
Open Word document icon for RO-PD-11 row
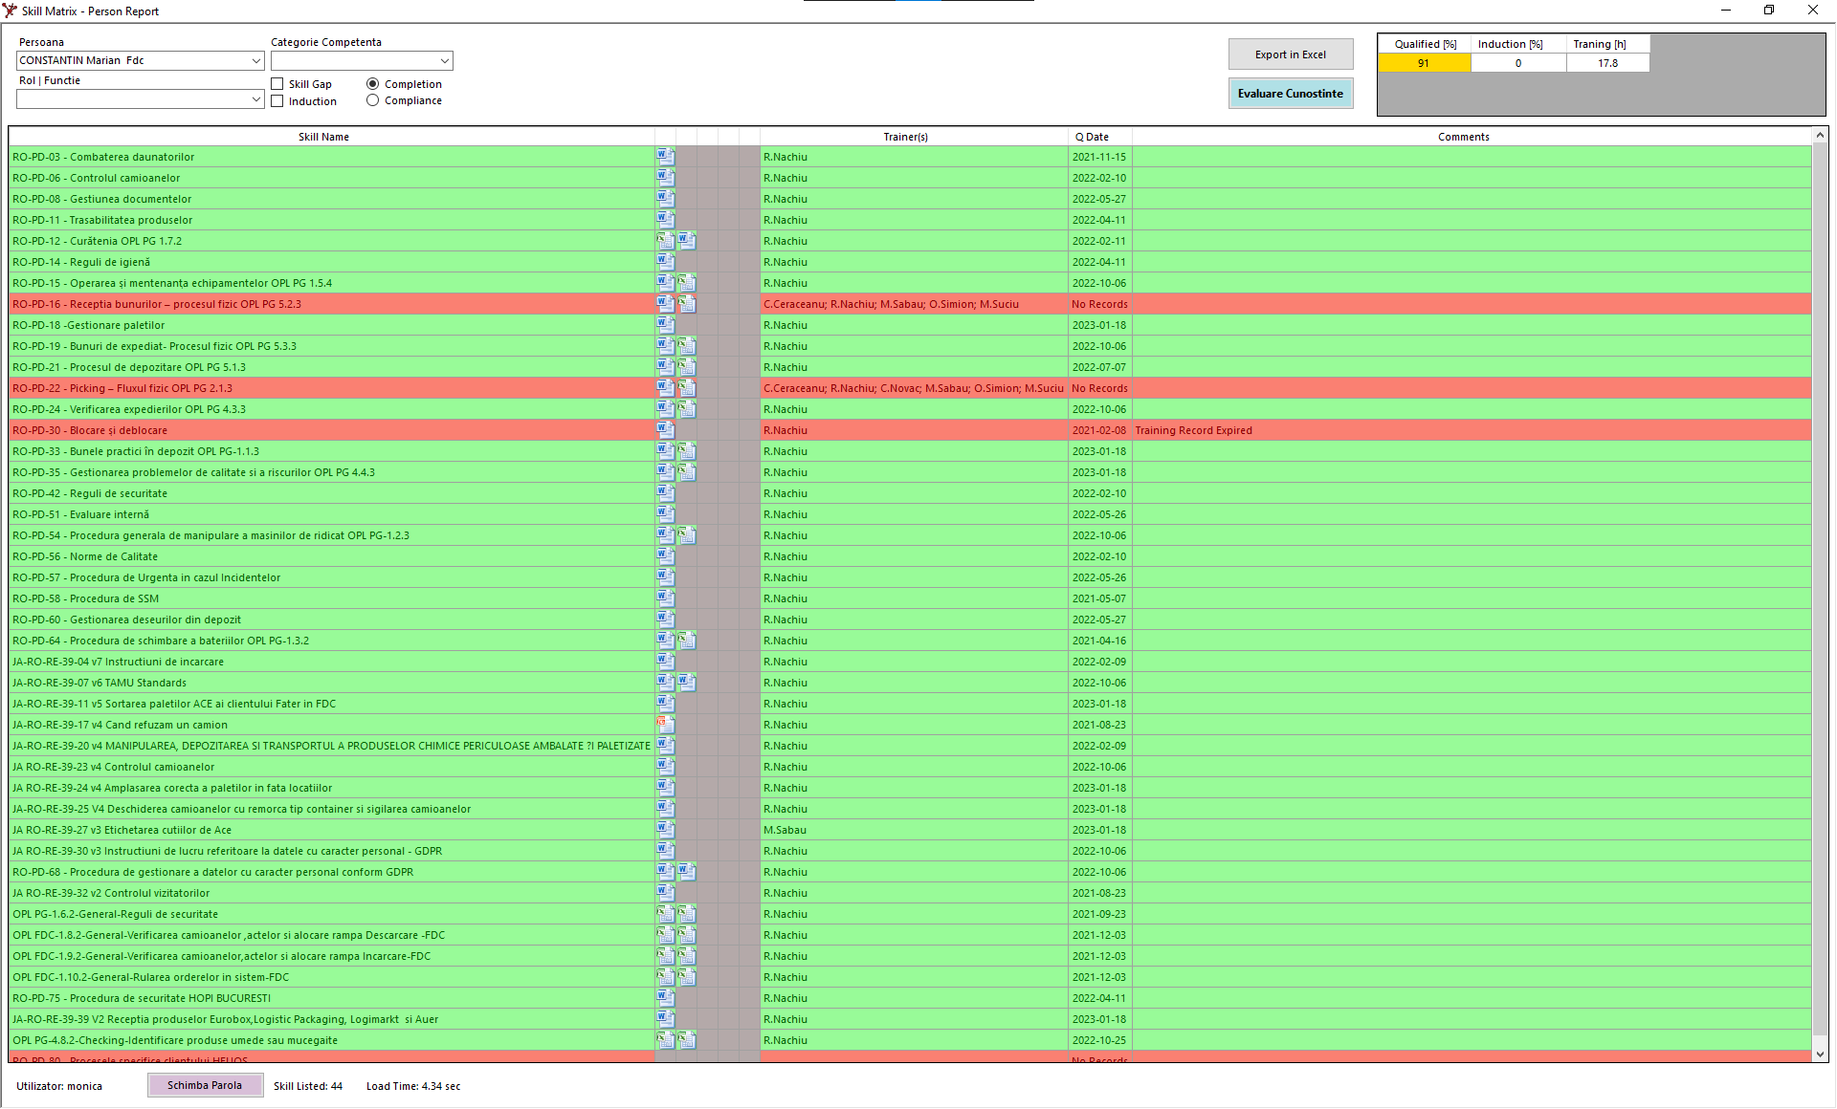[666, 220]
